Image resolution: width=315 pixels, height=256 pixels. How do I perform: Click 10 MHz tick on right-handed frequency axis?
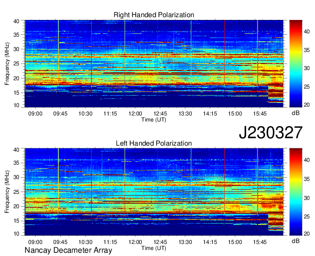point(16,105)
